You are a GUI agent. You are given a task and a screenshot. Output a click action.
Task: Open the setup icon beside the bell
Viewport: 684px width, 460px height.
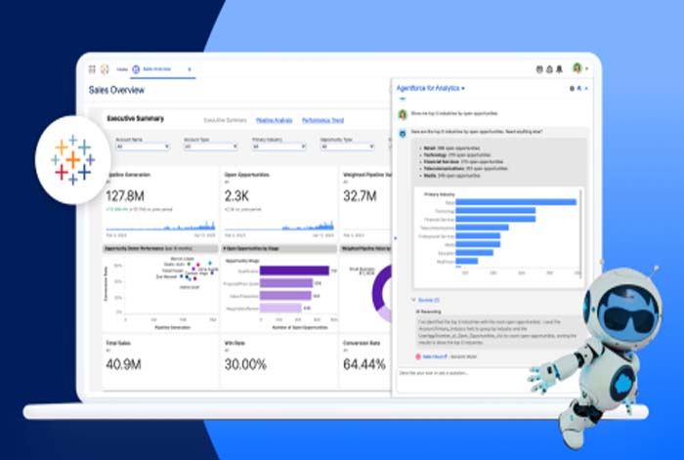point(549,69)
